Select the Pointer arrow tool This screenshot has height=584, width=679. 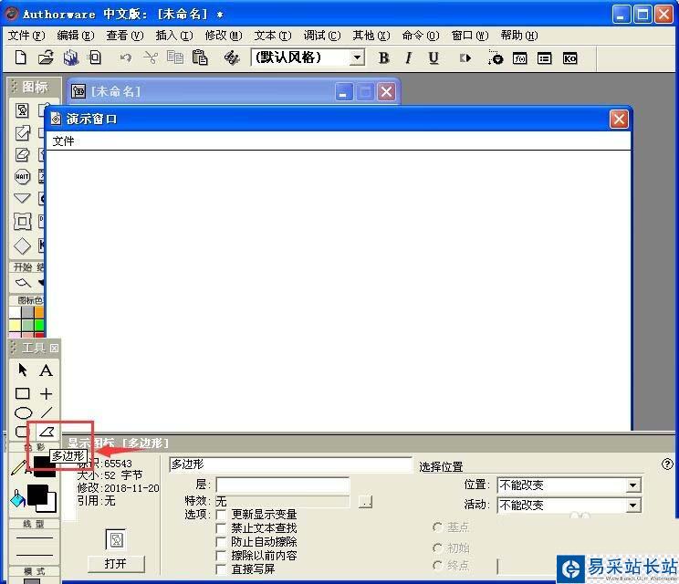[23, 370]
